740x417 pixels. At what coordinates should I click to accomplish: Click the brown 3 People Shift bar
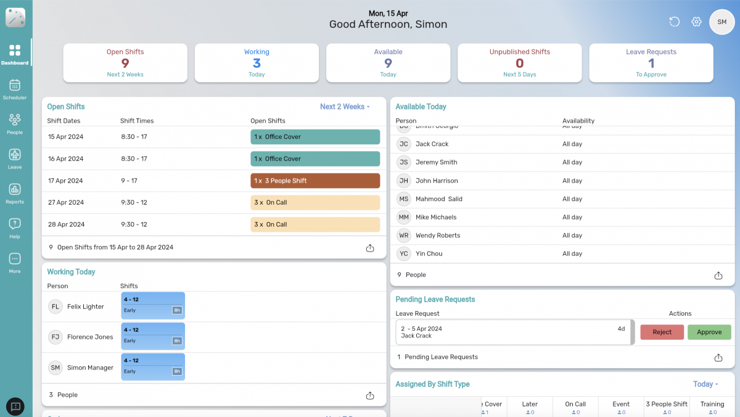coord(315,181)
